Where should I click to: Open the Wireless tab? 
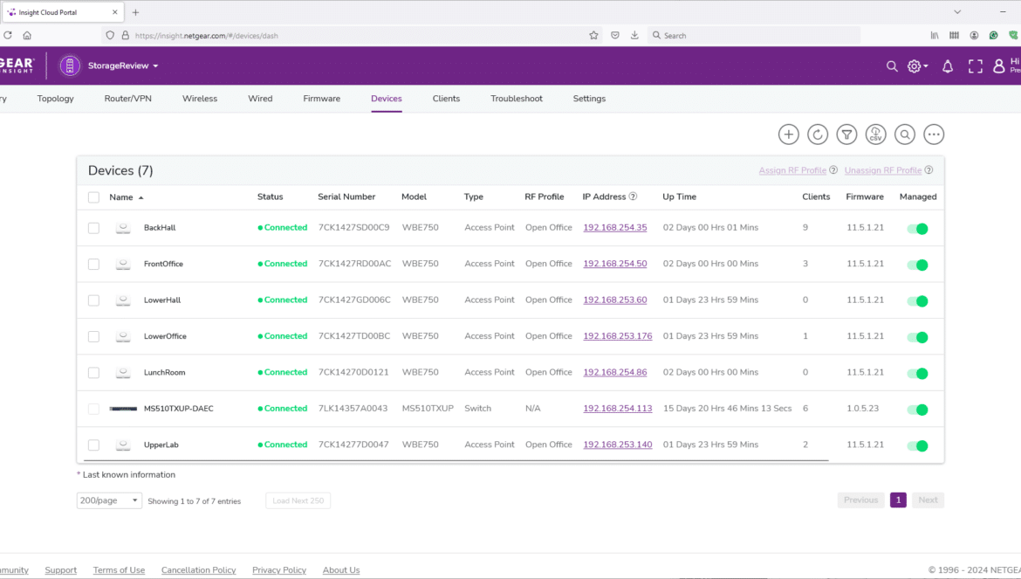coord(200,99)
